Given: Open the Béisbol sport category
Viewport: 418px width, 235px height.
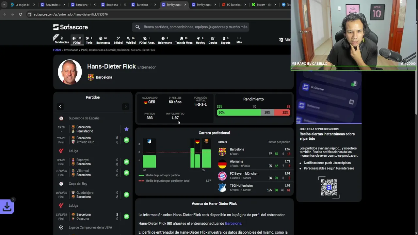Looking at the screenshot, I should click(x=118, y=40).
